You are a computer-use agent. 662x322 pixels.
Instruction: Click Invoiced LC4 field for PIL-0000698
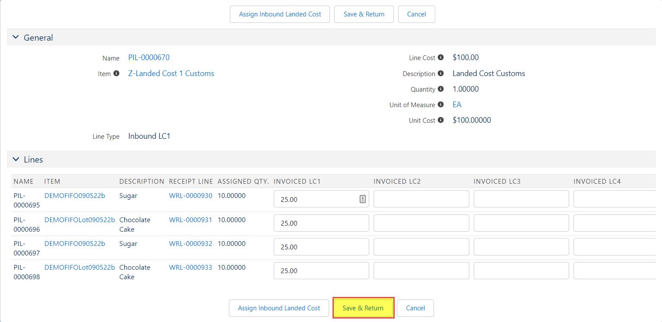tap(615, 271)
